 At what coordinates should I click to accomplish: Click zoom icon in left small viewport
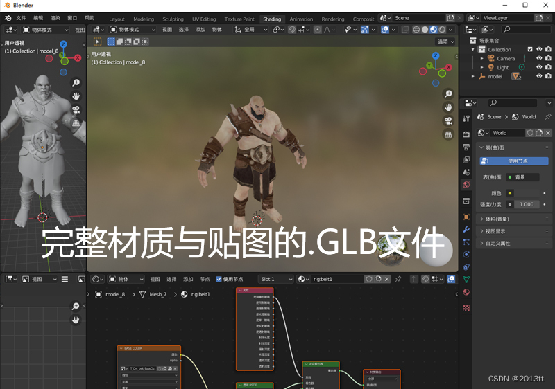[76, 82]
